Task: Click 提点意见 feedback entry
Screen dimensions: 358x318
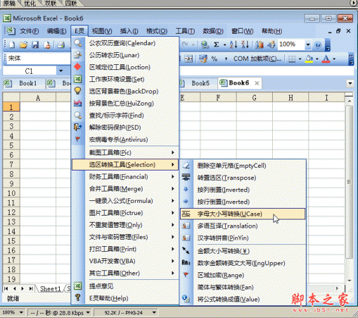Action: 125,286
